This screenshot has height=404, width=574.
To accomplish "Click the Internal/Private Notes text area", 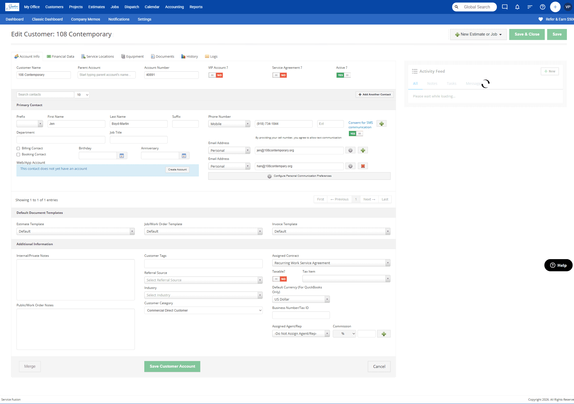I will [x=76, y=280].
